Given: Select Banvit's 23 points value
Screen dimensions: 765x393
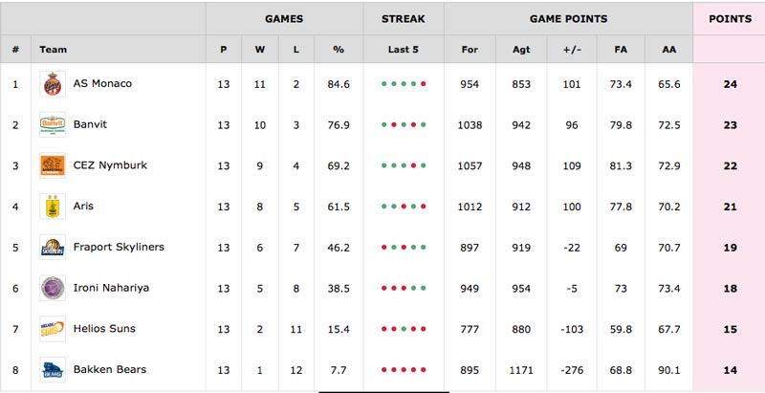Looking at the screenshot, I should coord(730,125).
